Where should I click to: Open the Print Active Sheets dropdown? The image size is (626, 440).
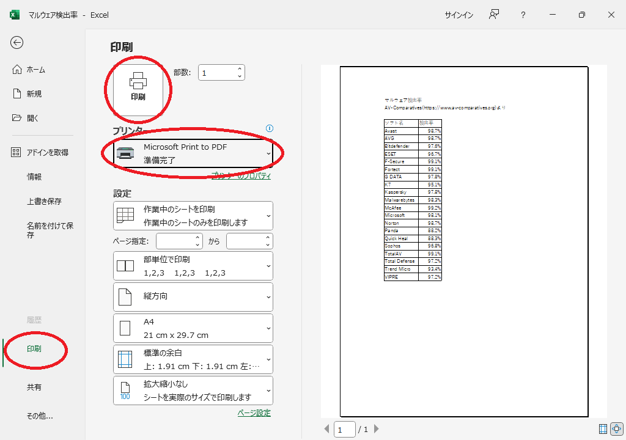click(193, 216)
